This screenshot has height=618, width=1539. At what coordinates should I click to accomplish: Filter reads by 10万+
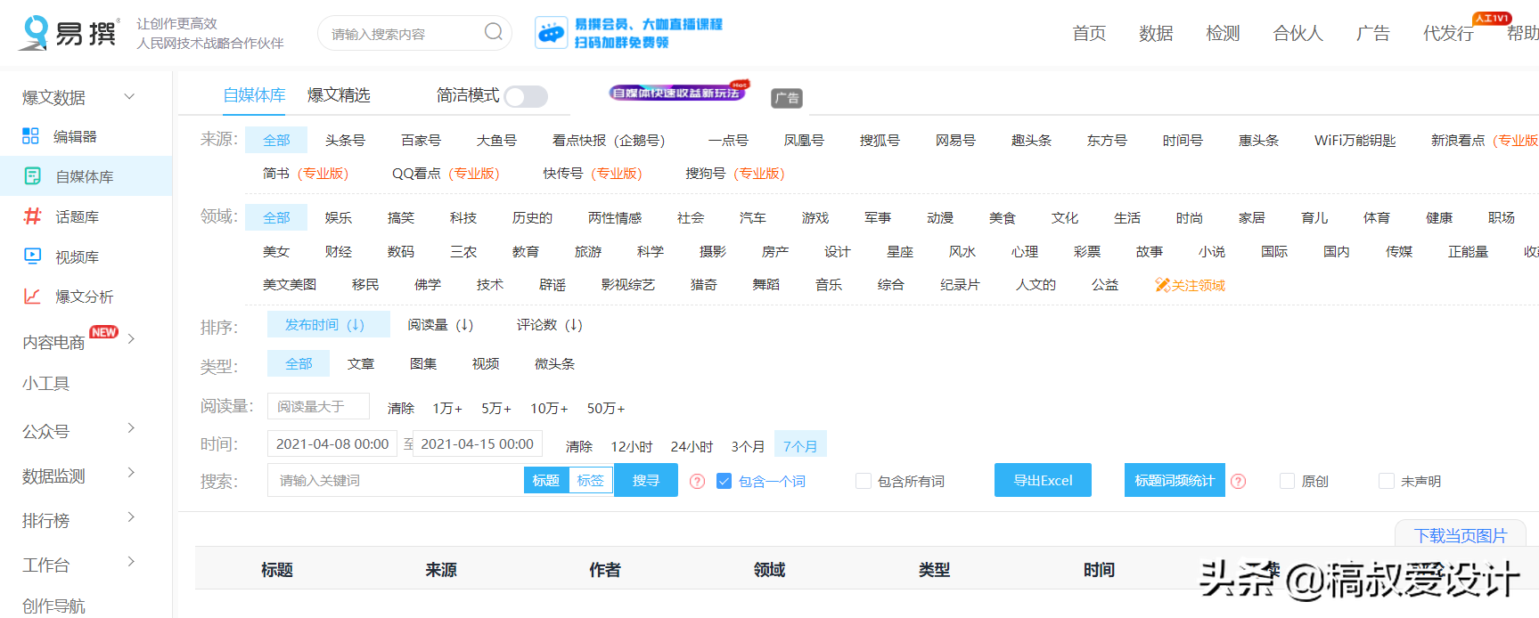coord(549,408)
